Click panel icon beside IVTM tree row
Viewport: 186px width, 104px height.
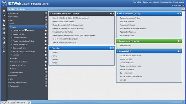coord(46,24)
